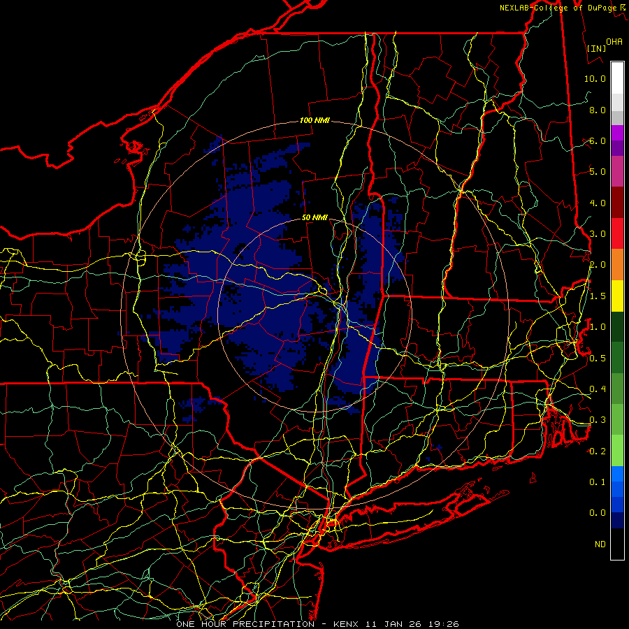
Task: Click the dark red 4.0 legend swatch
Action: coord(617,203)
